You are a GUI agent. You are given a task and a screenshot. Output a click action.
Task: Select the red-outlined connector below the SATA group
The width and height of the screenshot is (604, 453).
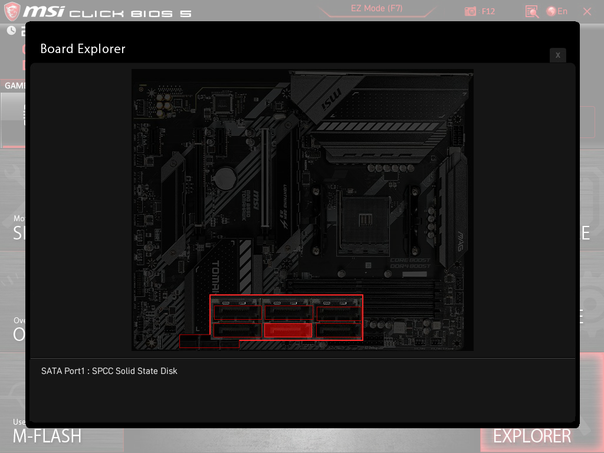(209, 342)
